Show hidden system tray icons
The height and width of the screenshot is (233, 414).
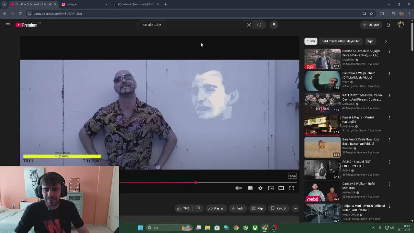tap(373, 228)
